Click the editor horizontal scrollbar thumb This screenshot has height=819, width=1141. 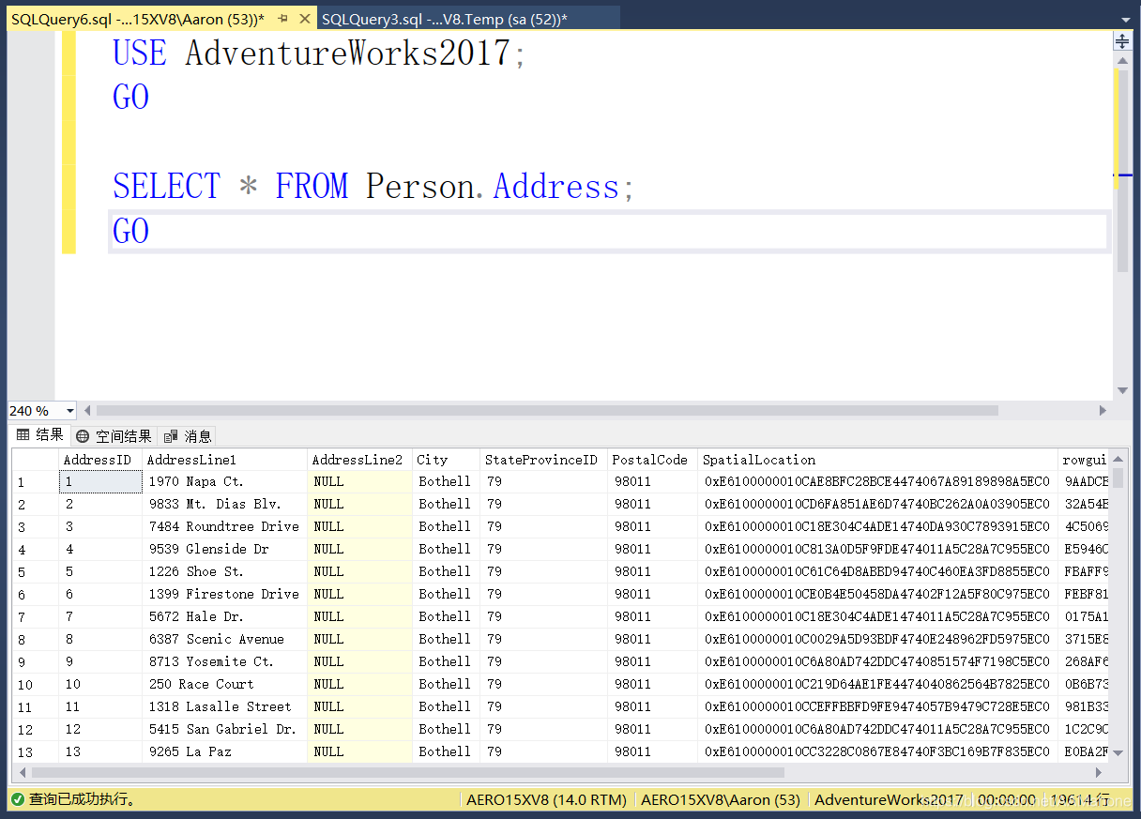pyautogui.click(x=547, y=411)
